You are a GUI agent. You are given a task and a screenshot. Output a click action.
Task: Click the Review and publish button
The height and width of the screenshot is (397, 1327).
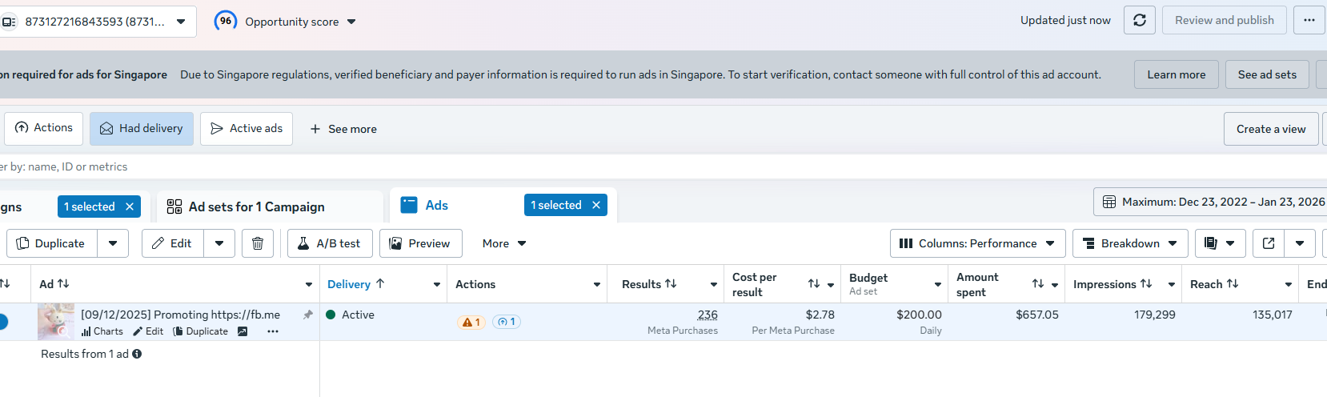[x=1224, y=21]
